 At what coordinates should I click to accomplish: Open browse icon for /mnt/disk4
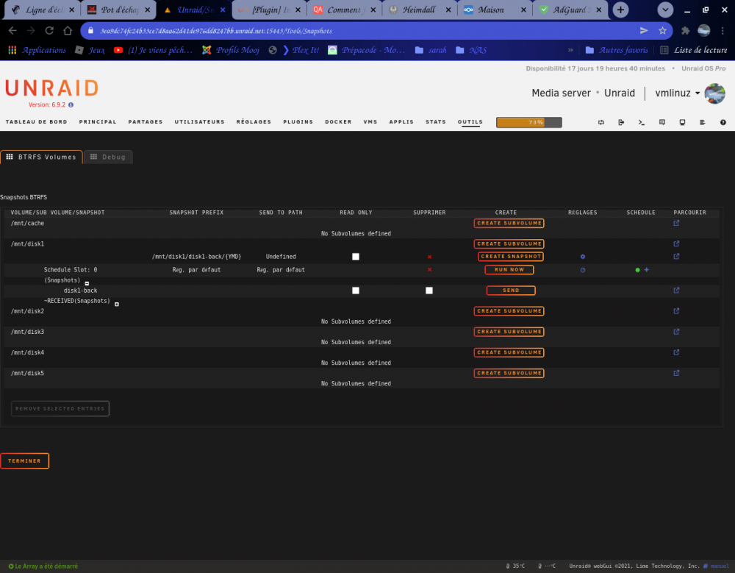676,352
